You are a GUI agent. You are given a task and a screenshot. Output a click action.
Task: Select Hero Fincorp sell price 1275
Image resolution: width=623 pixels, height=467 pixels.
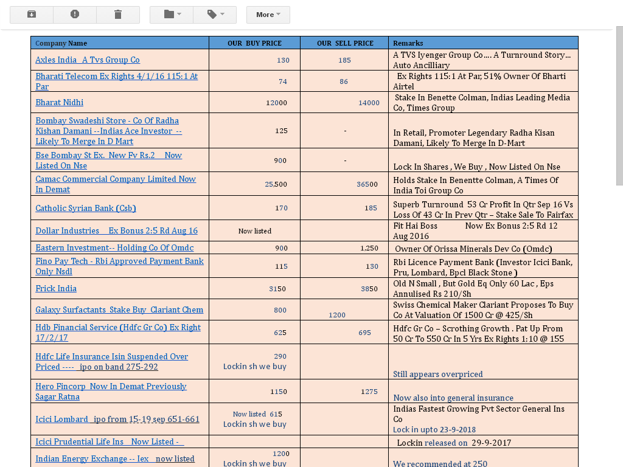pyautogui.click(x=369, y=392)
